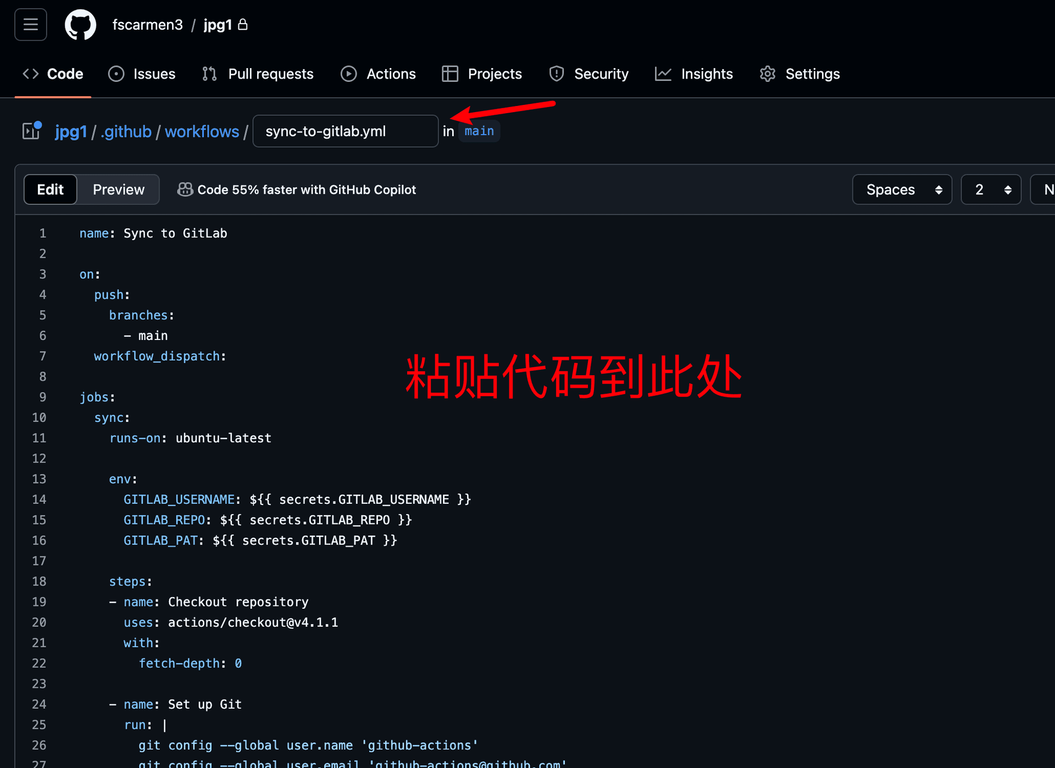The image size is (1055, 768).
Task: Click the GitHub Copilot icon
Action: (x=185, y=190)
